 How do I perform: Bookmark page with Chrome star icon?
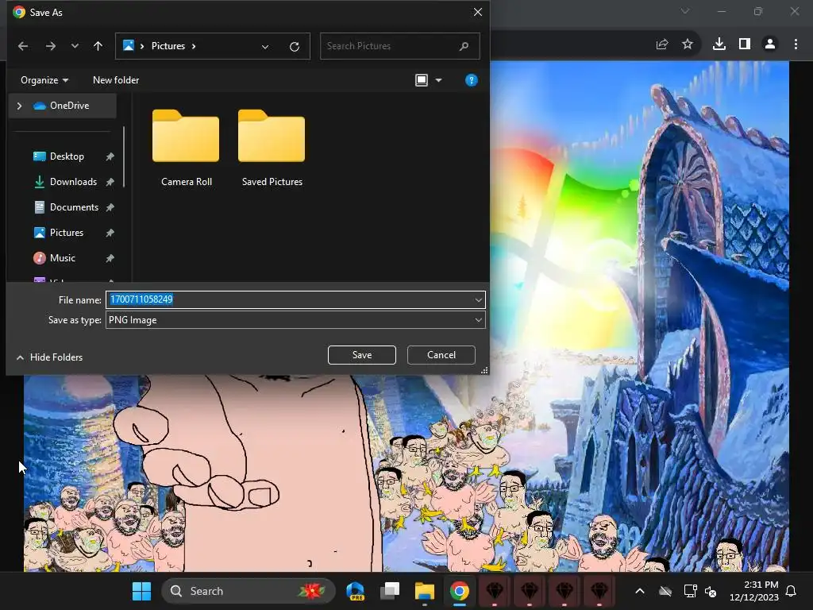pos(688,44)
